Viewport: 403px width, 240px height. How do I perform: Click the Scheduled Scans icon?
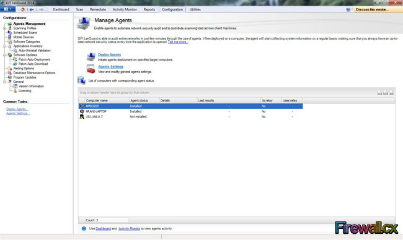coord(9,33)
